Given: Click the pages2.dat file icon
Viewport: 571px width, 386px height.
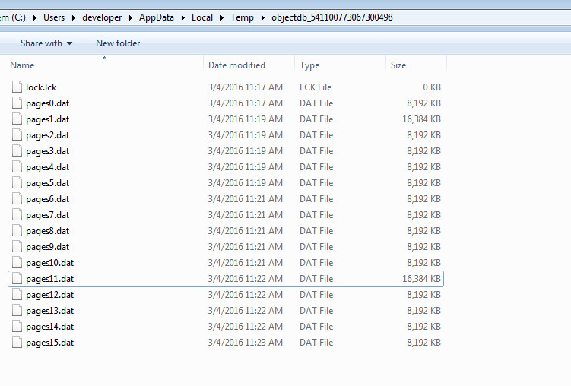Looking at the screenshot, I should [x=17, y=135].
